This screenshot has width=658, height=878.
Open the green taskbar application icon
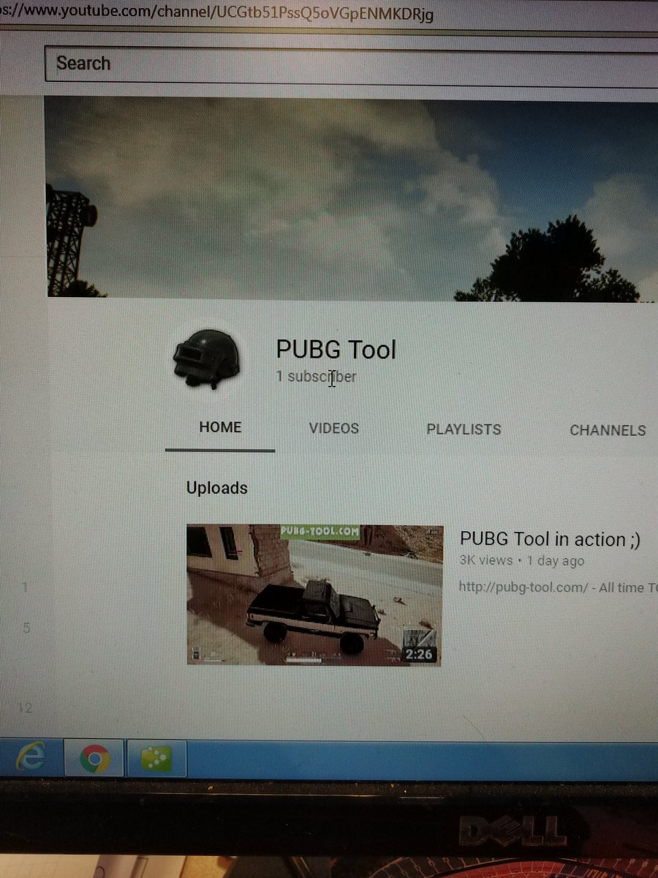(x=156, y=759)
